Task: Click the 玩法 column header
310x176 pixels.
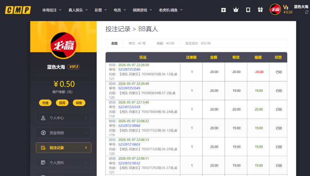Action: [143, 57]
